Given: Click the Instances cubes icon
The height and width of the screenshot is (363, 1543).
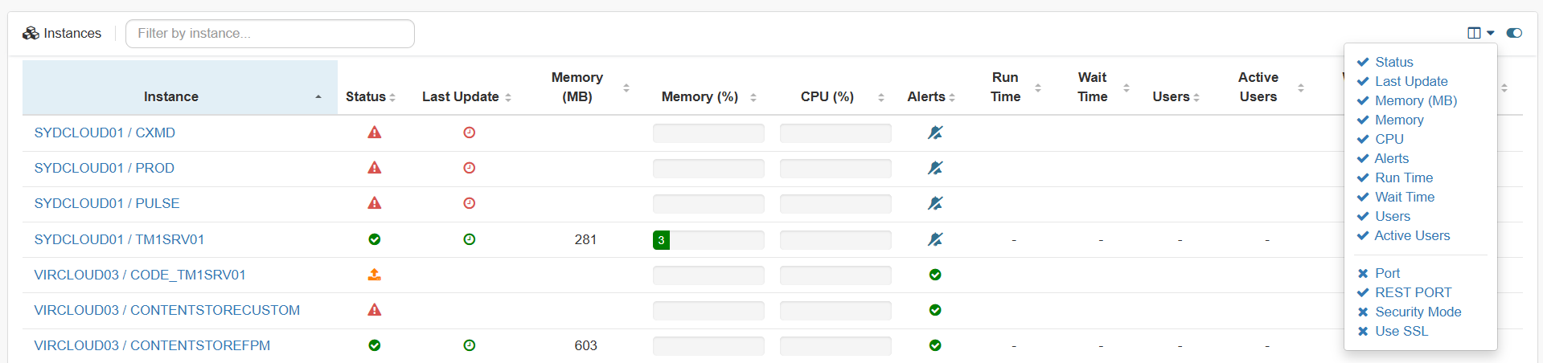Looking at the screenshot, I should [31, 33].
